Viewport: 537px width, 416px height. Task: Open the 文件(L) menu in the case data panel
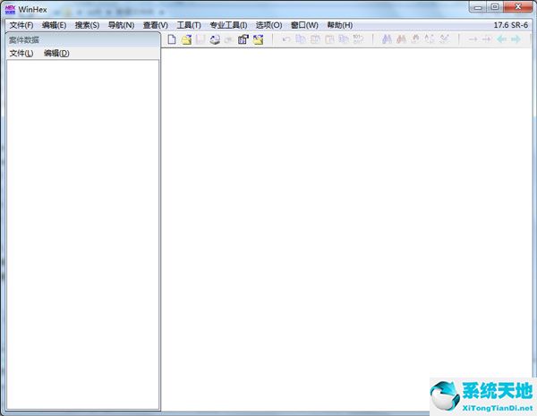pyautogui.click(x=21, y=54)
